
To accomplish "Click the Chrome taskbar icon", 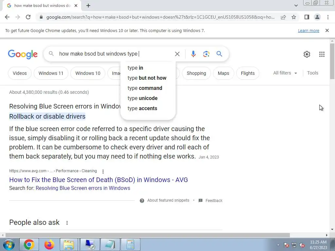I will point(29,244).
